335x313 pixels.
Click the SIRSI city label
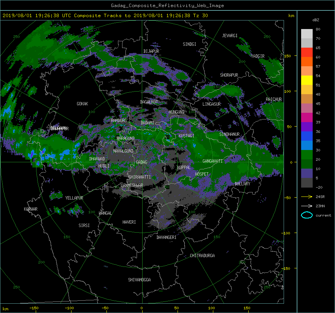click(84, 226)
